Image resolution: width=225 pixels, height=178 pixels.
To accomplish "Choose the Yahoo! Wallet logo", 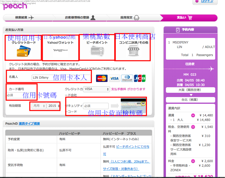I will pyautogui.click(x=60, y=50).
